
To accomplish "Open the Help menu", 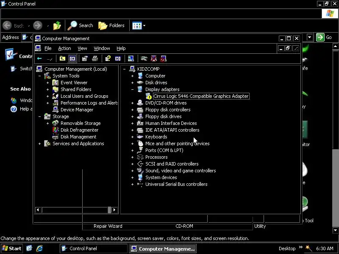I will pyautogui.click(x=121, y=48).
